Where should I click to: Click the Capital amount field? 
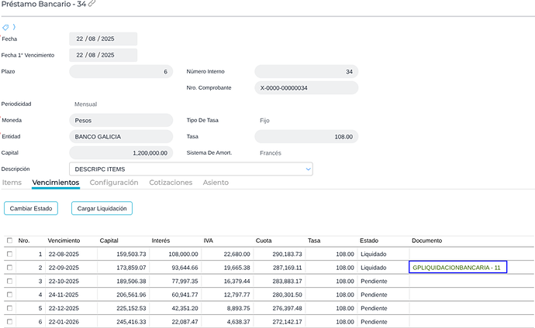(x=121, y=153)
